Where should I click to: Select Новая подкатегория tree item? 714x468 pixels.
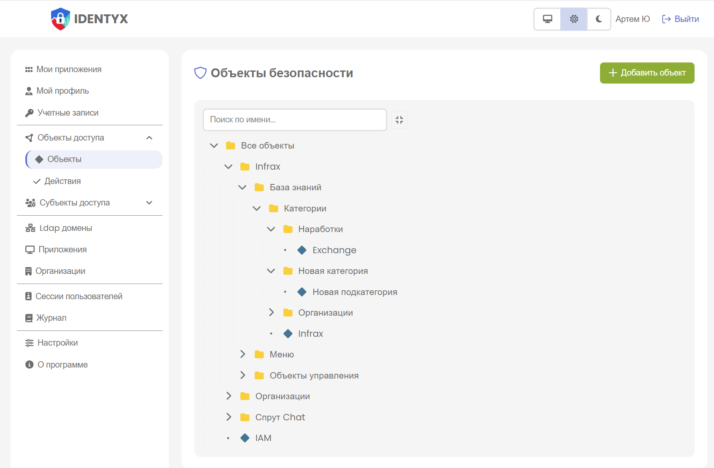point(354,292)
